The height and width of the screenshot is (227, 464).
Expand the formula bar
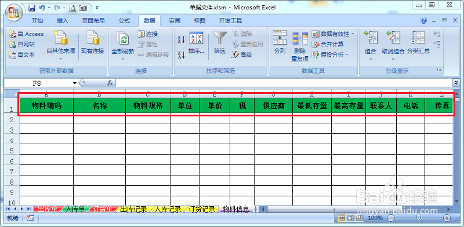click(456, 83)
